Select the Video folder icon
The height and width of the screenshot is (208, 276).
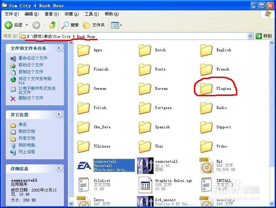click(x=206, y=146)
